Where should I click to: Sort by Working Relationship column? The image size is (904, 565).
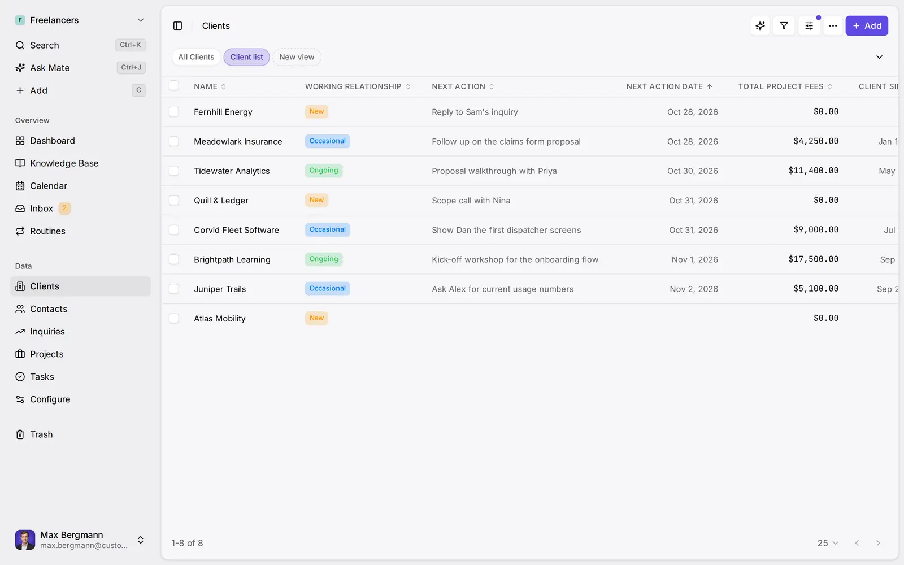point(358,86)
